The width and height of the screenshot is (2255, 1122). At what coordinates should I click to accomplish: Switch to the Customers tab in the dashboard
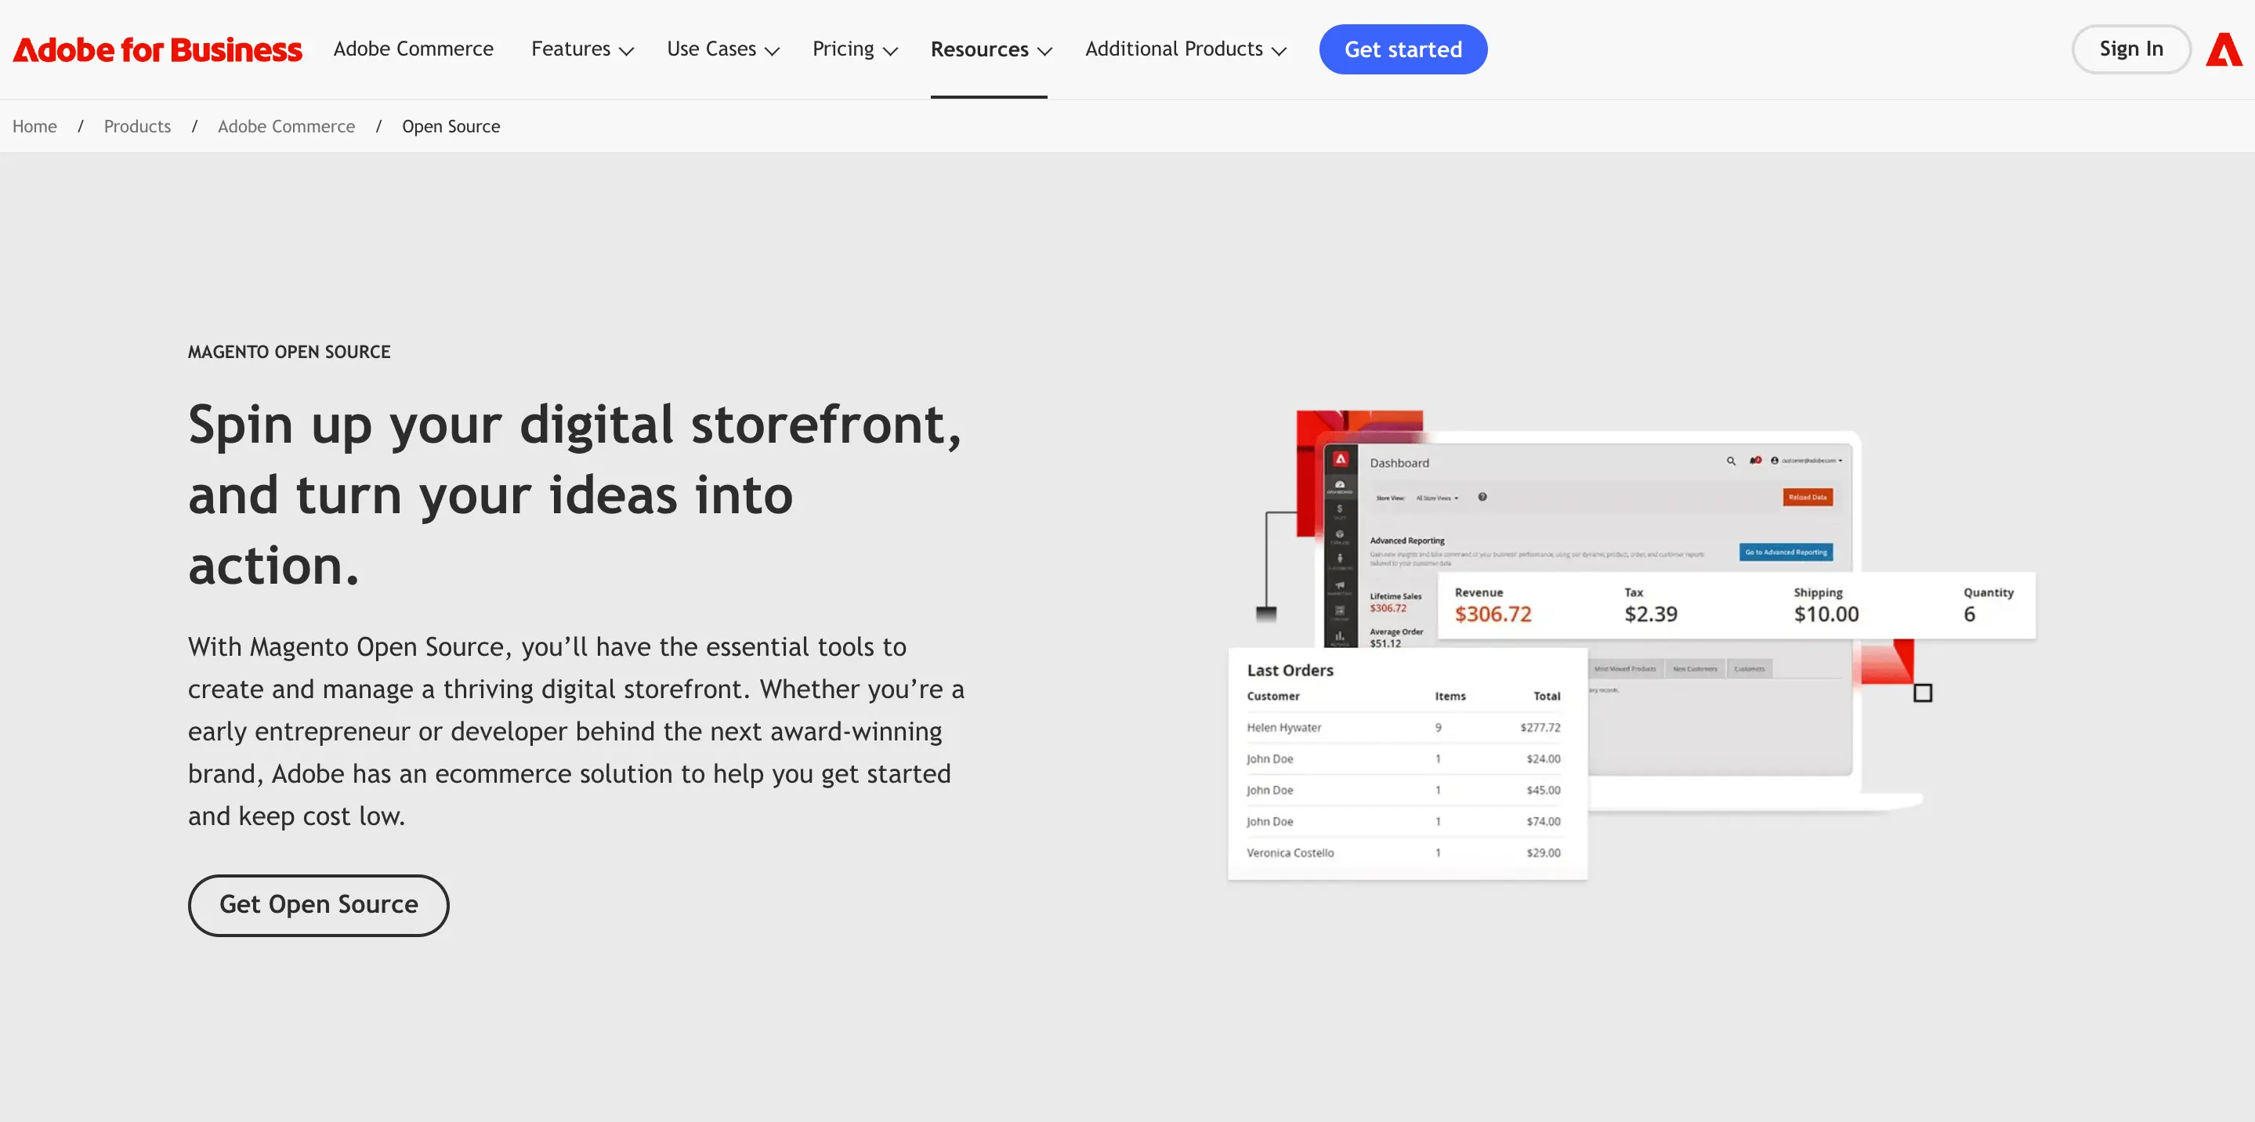click(x=1749, y=668)
